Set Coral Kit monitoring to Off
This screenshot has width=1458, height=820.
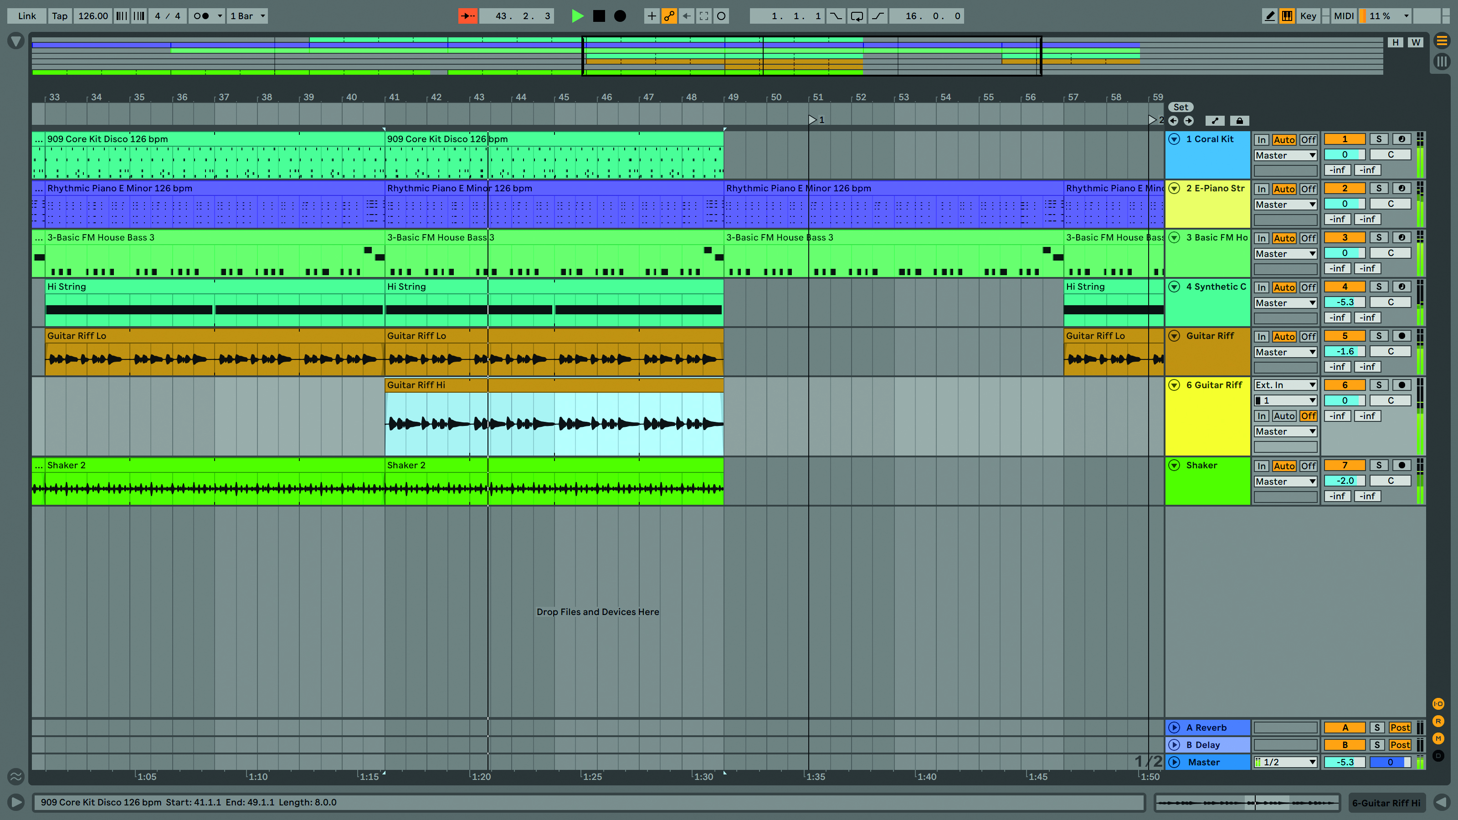[1308, 140]
